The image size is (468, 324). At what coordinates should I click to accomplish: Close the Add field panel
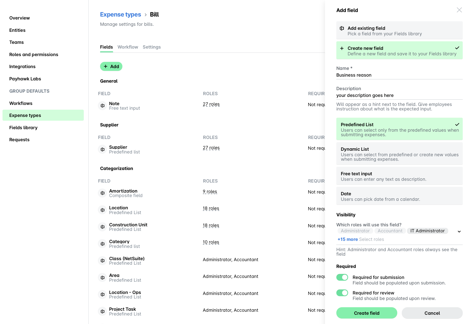pos(459,10)
